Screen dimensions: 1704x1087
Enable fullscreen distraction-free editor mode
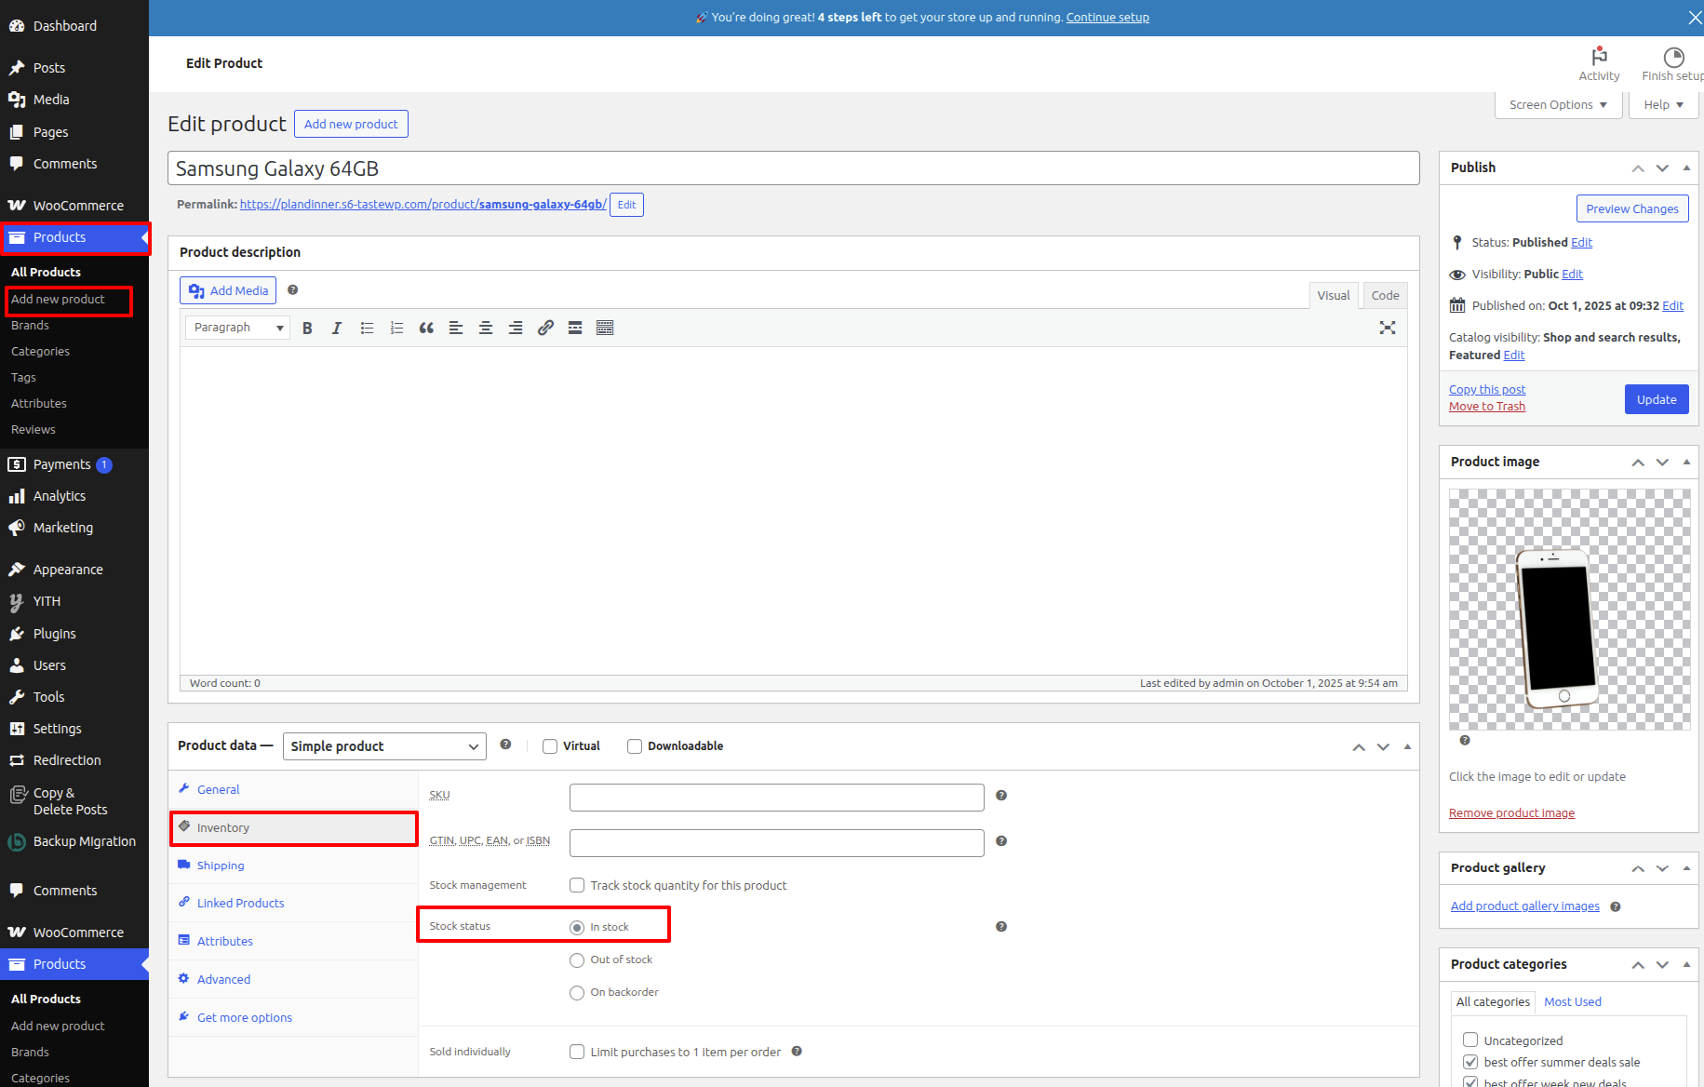1387,328
